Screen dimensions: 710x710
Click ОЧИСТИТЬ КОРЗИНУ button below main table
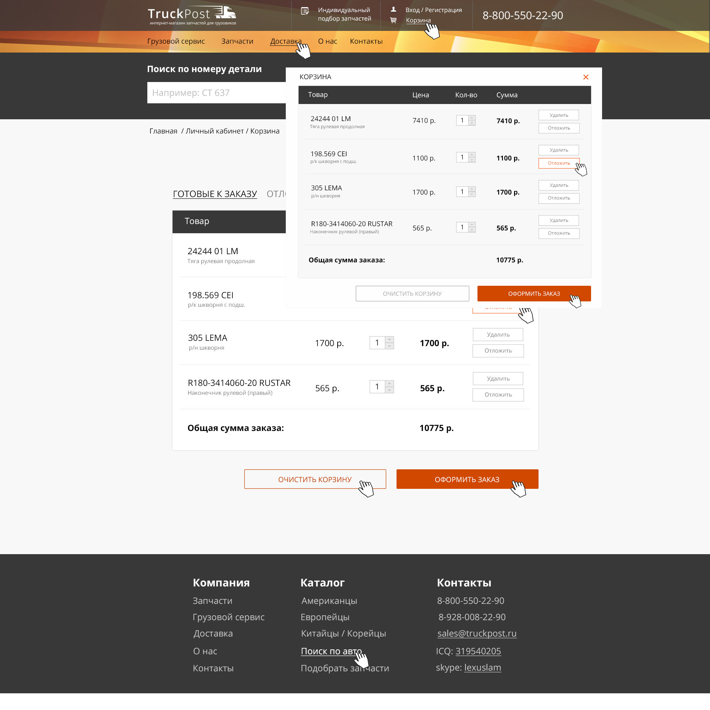click(315, 479)
